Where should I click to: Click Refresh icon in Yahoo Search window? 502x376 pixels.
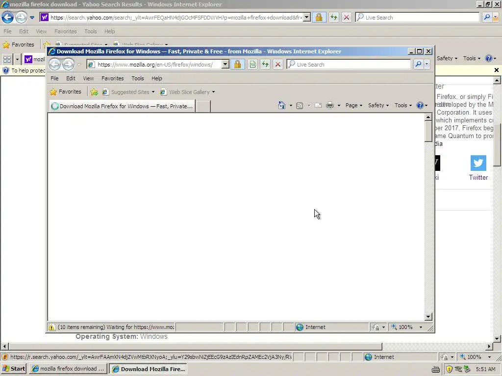(333, 17)
